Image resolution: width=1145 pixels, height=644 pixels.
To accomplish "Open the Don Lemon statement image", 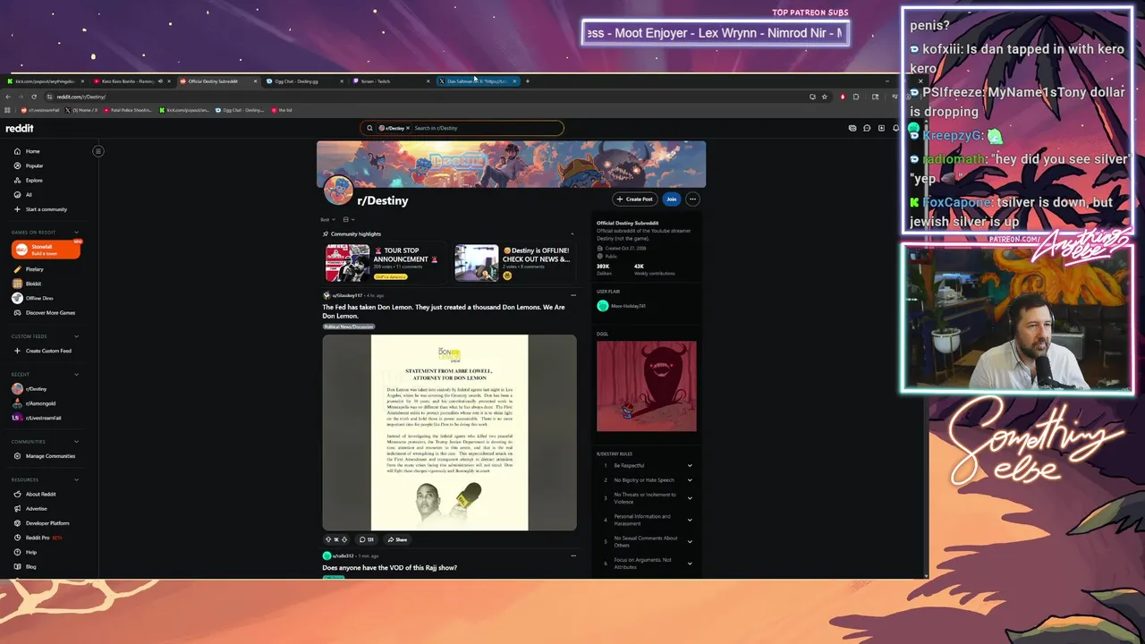I will click(449, 433).
